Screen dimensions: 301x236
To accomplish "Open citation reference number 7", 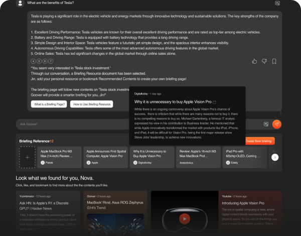I will [x=51, y=61].
